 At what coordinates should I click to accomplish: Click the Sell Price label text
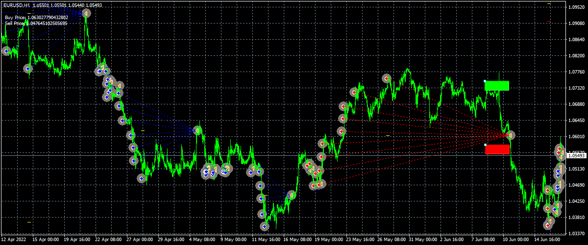pyautogui.click(x=36, y=23)
